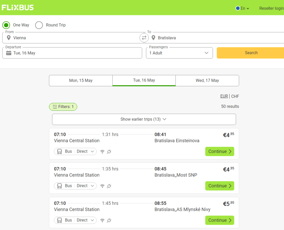Continue with the Bratislava Einsteinova trip

click(220, 151)
